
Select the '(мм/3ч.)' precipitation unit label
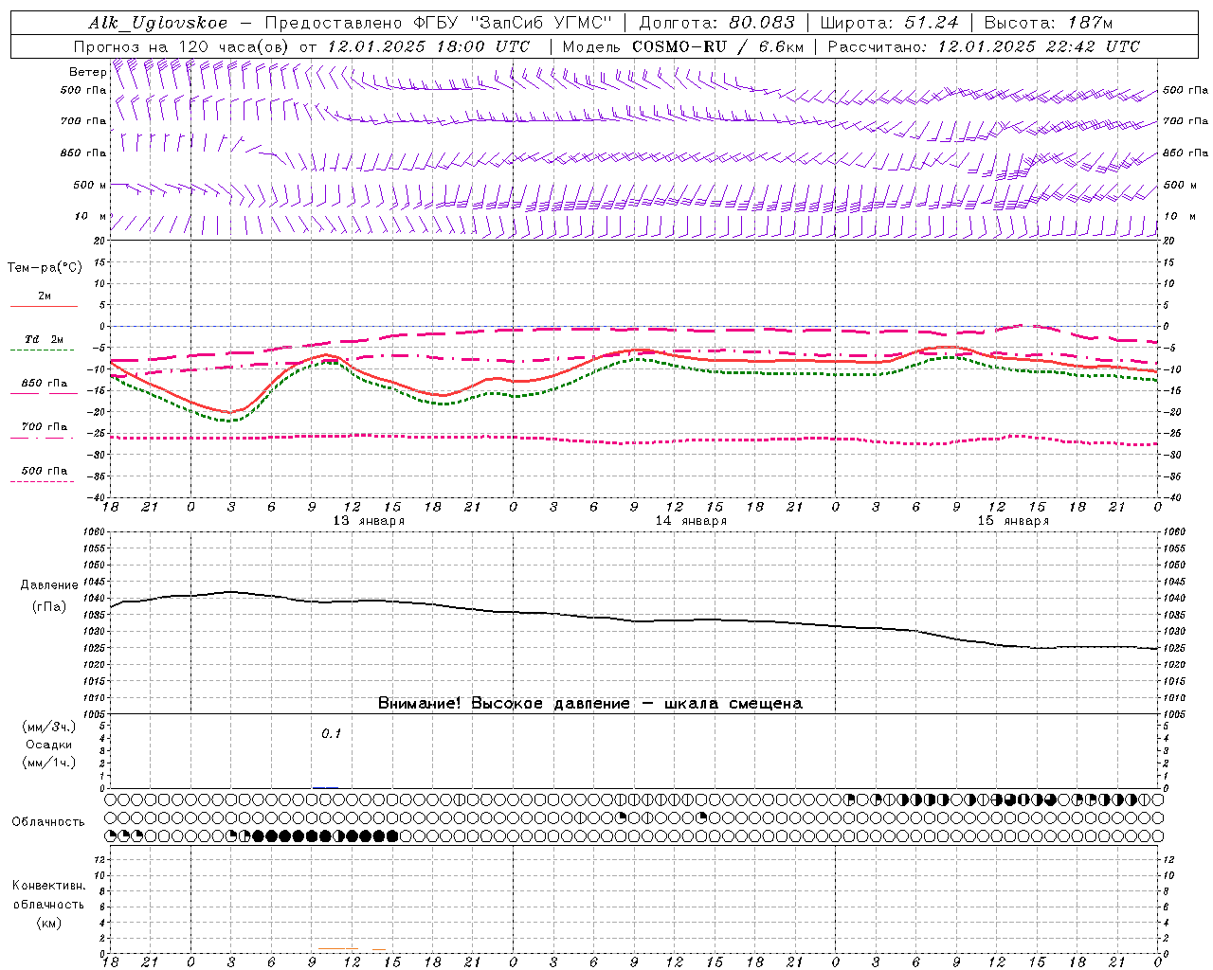pyautogui.click(x=48, y=727)
